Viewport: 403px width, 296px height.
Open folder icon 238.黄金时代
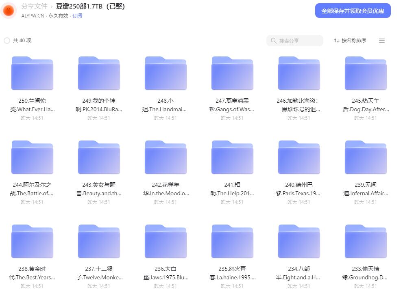[x=32, y=241]
